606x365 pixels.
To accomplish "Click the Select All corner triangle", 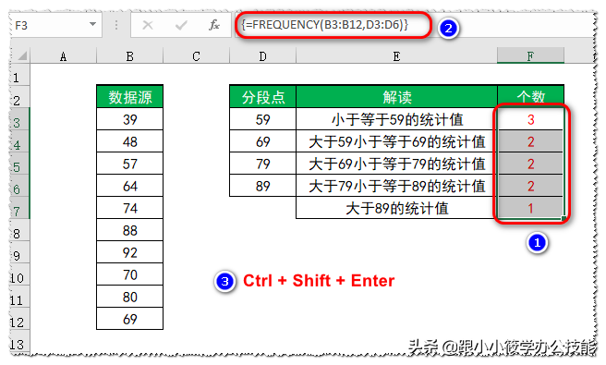I will click(x=22, y=56).
